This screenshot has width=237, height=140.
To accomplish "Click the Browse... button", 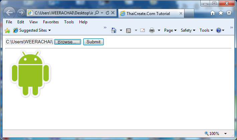I will click(x=67, y=42).
